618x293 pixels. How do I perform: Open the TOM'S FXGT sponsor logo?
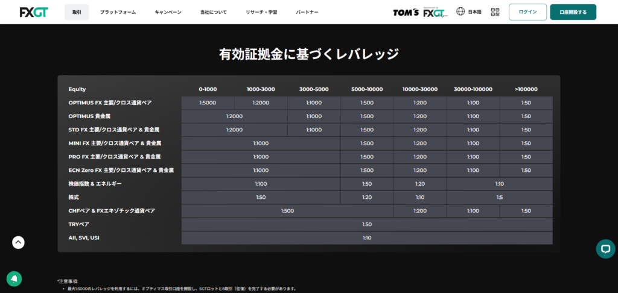pos(421,12)
